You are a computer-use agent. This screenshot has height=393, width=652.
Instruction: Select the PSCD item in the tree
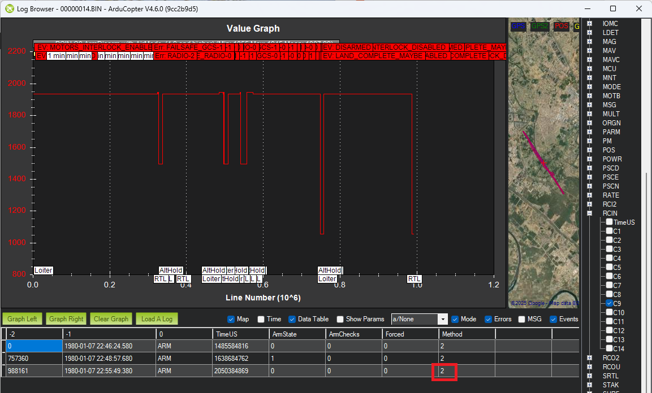611,168
